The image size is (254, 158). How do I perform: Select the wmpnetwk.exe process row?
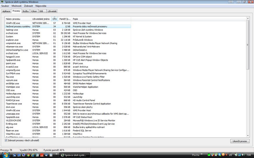click(x=68, y=43)
